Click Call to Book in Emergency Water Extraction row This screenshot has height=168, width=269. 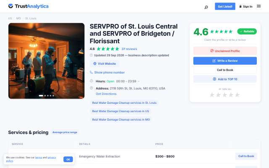point(246,156)
